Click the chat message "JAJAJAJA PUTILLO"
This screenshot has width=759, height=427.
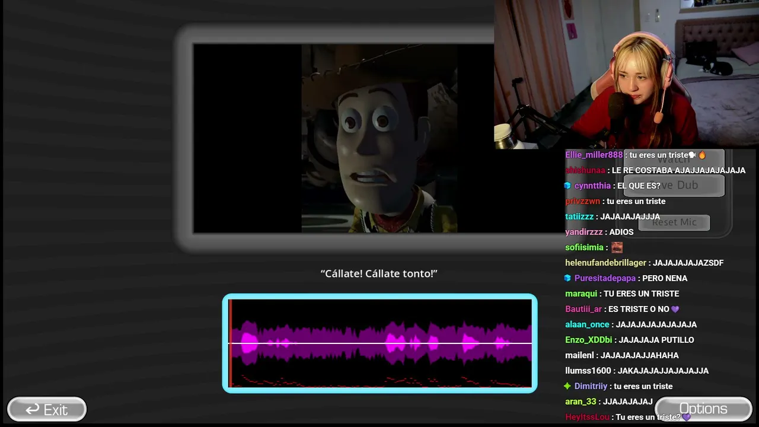click(656, 340)
